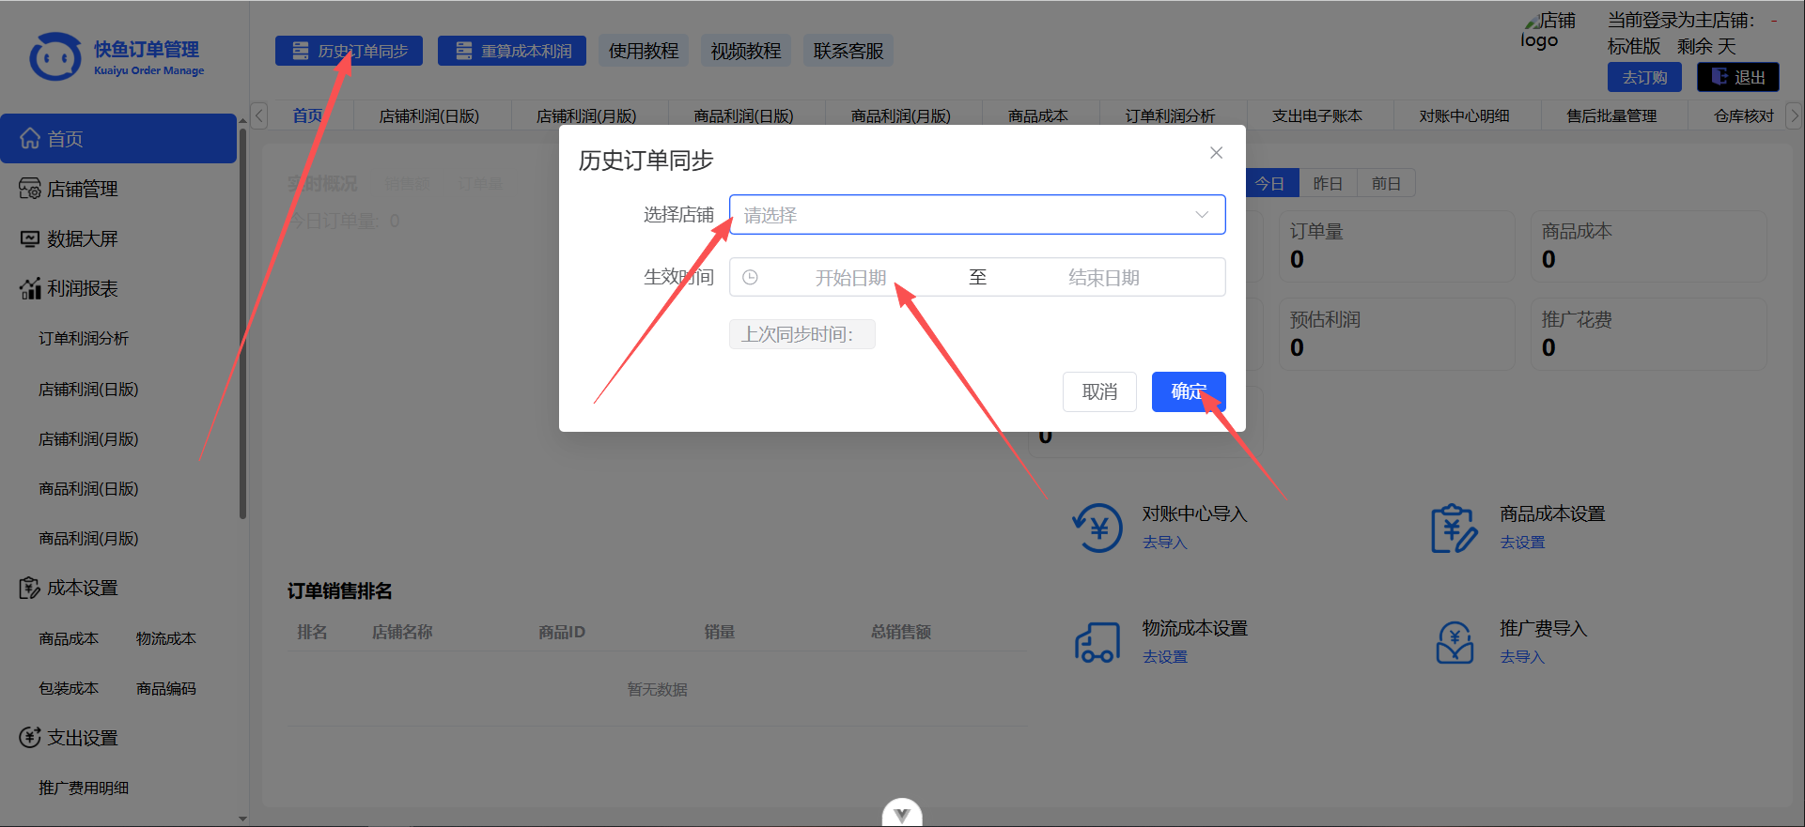1805x827 pixels.
Task: Open the 商品利润(日版) tab
Action: 744,115
